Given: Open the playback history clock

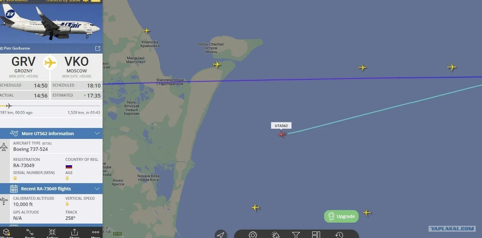Looking at the screenshot, I should (x=339, y=235).
